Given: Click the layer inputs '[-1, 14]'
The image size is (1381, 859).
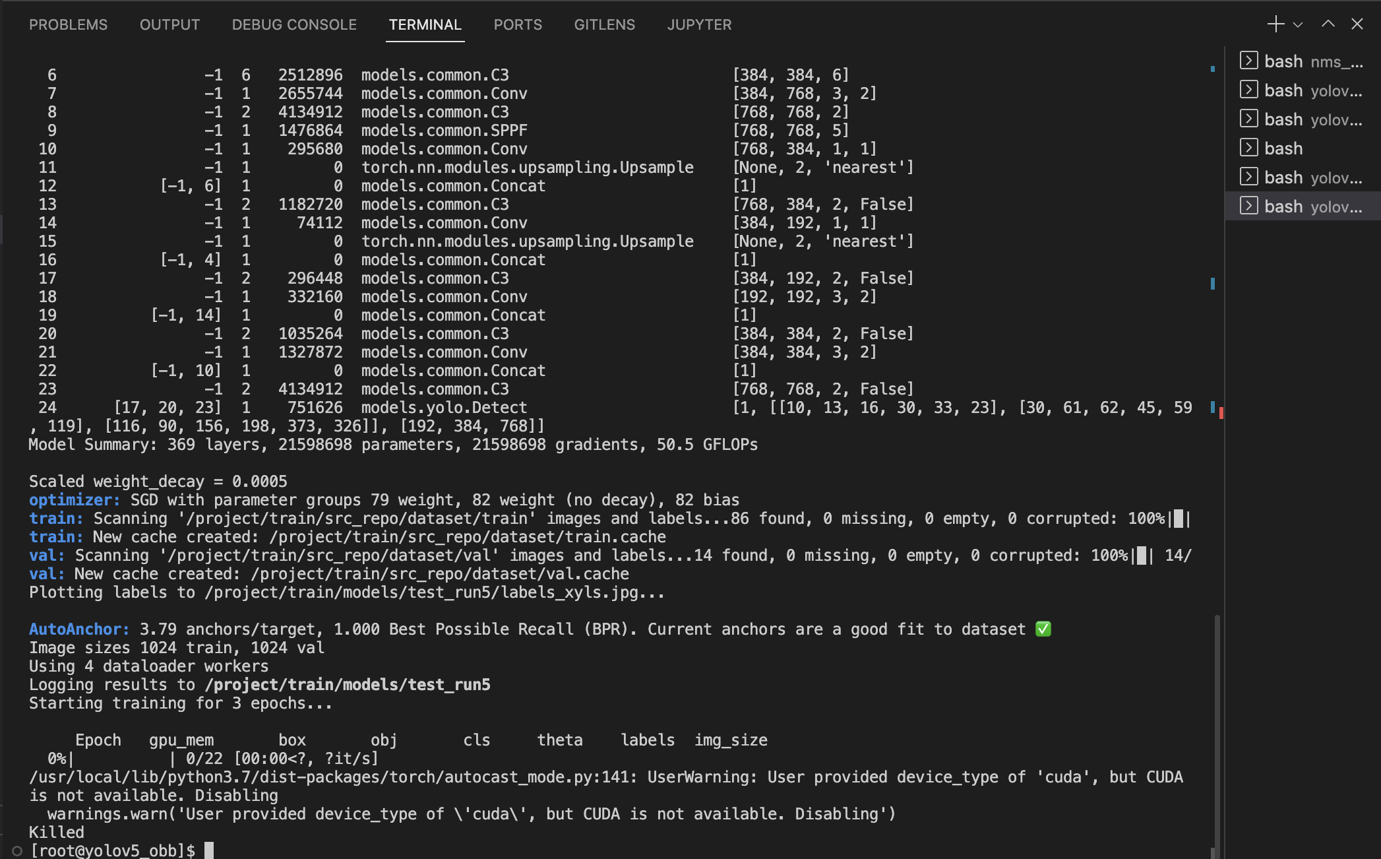Looking at the screenshot, I should (x=186, y=315).
